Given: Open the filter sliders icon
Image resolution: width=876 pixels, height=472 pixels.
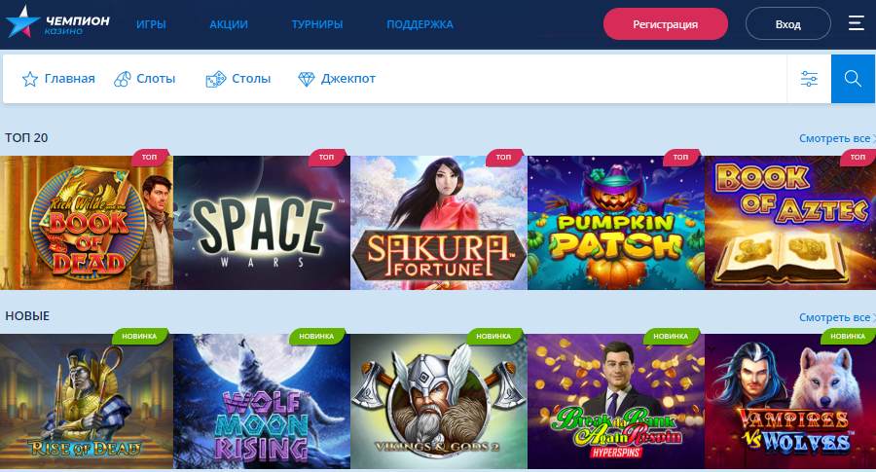Looking at the screenshot, I should [809, 79].
